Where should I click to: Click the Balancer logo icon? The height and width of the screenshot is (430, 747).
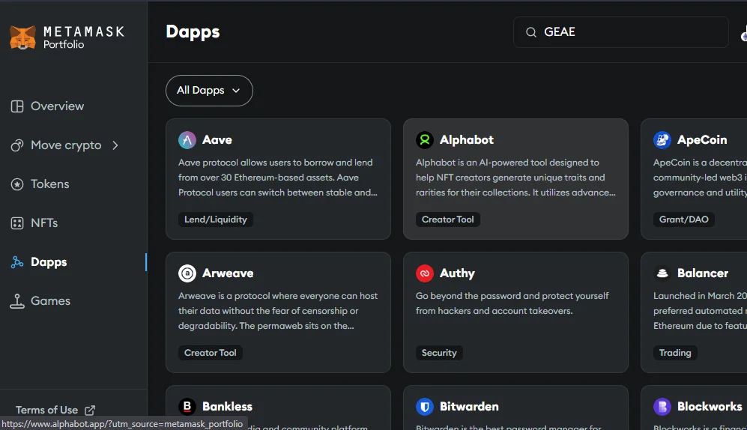[x=662, y=273]
